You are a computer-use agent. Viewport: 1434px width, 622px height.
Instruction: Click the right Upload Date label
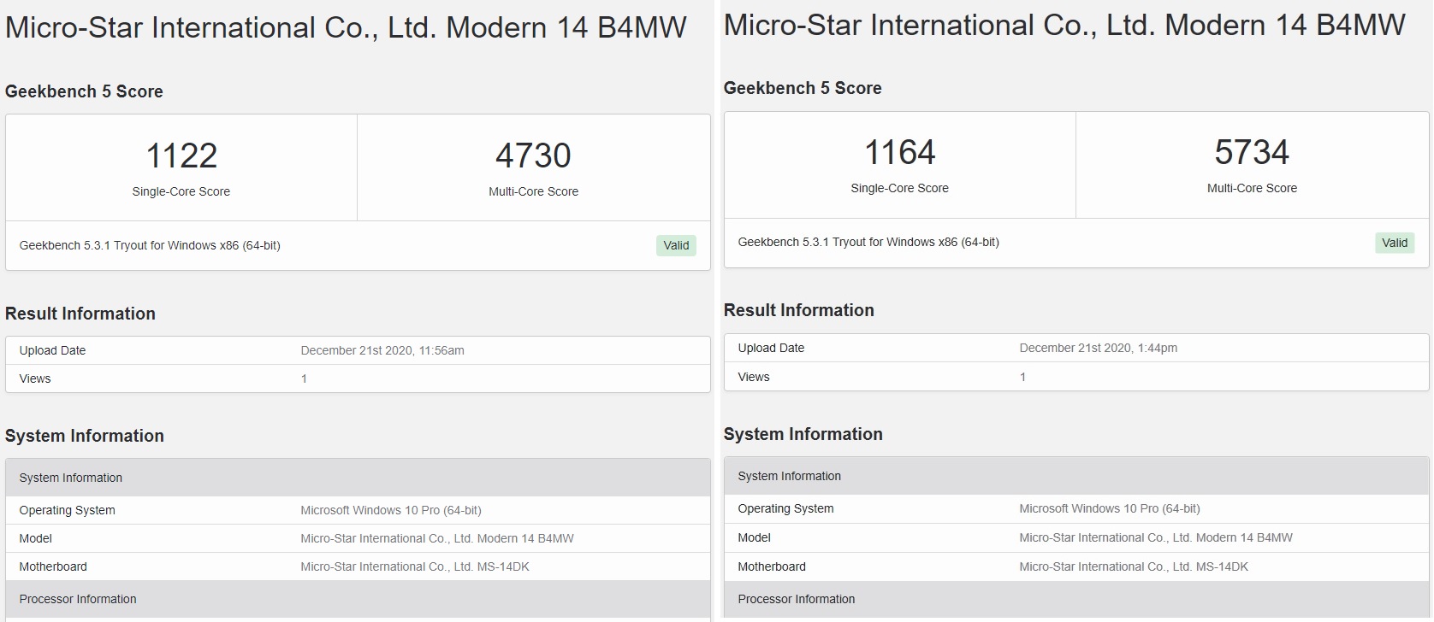pyautogui.click(x=771, y=348)
